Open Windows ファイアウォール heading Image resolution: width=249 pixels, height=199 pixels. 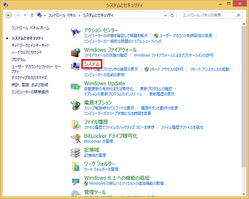tap(110, 50)
